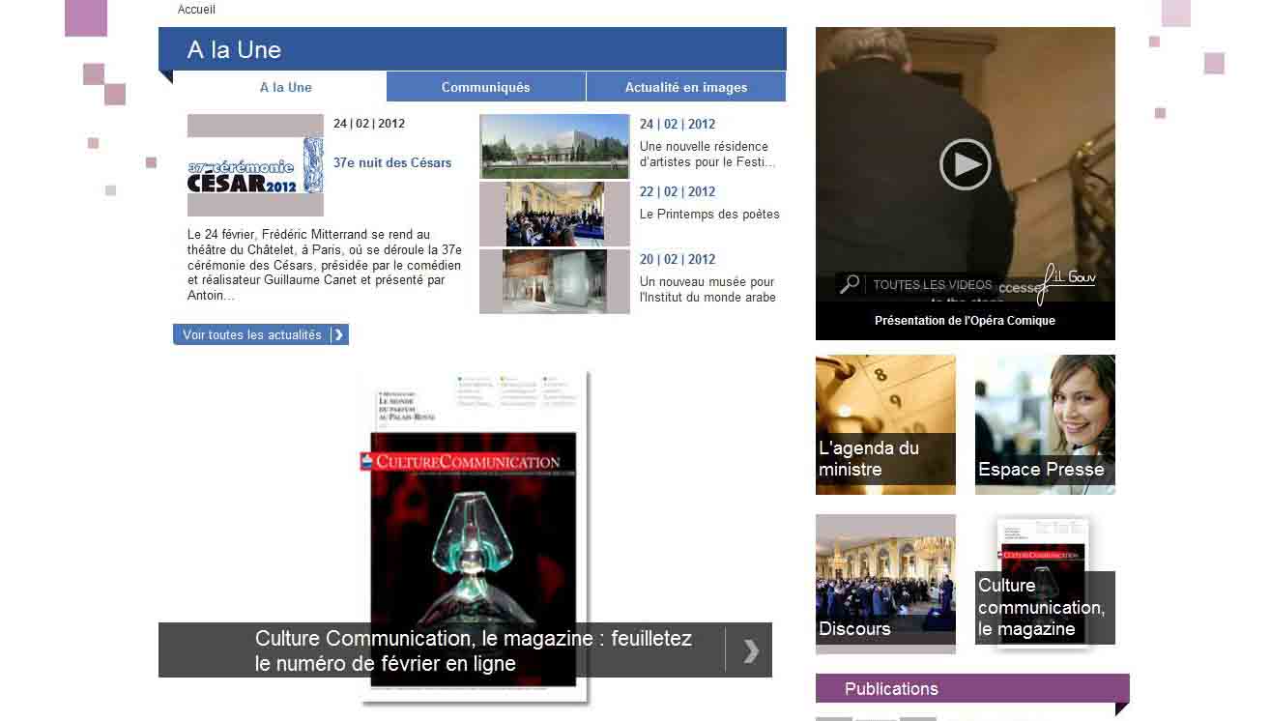
Task: Play the Opéra Comique presentation video
Action: click(x=965, y=164)
